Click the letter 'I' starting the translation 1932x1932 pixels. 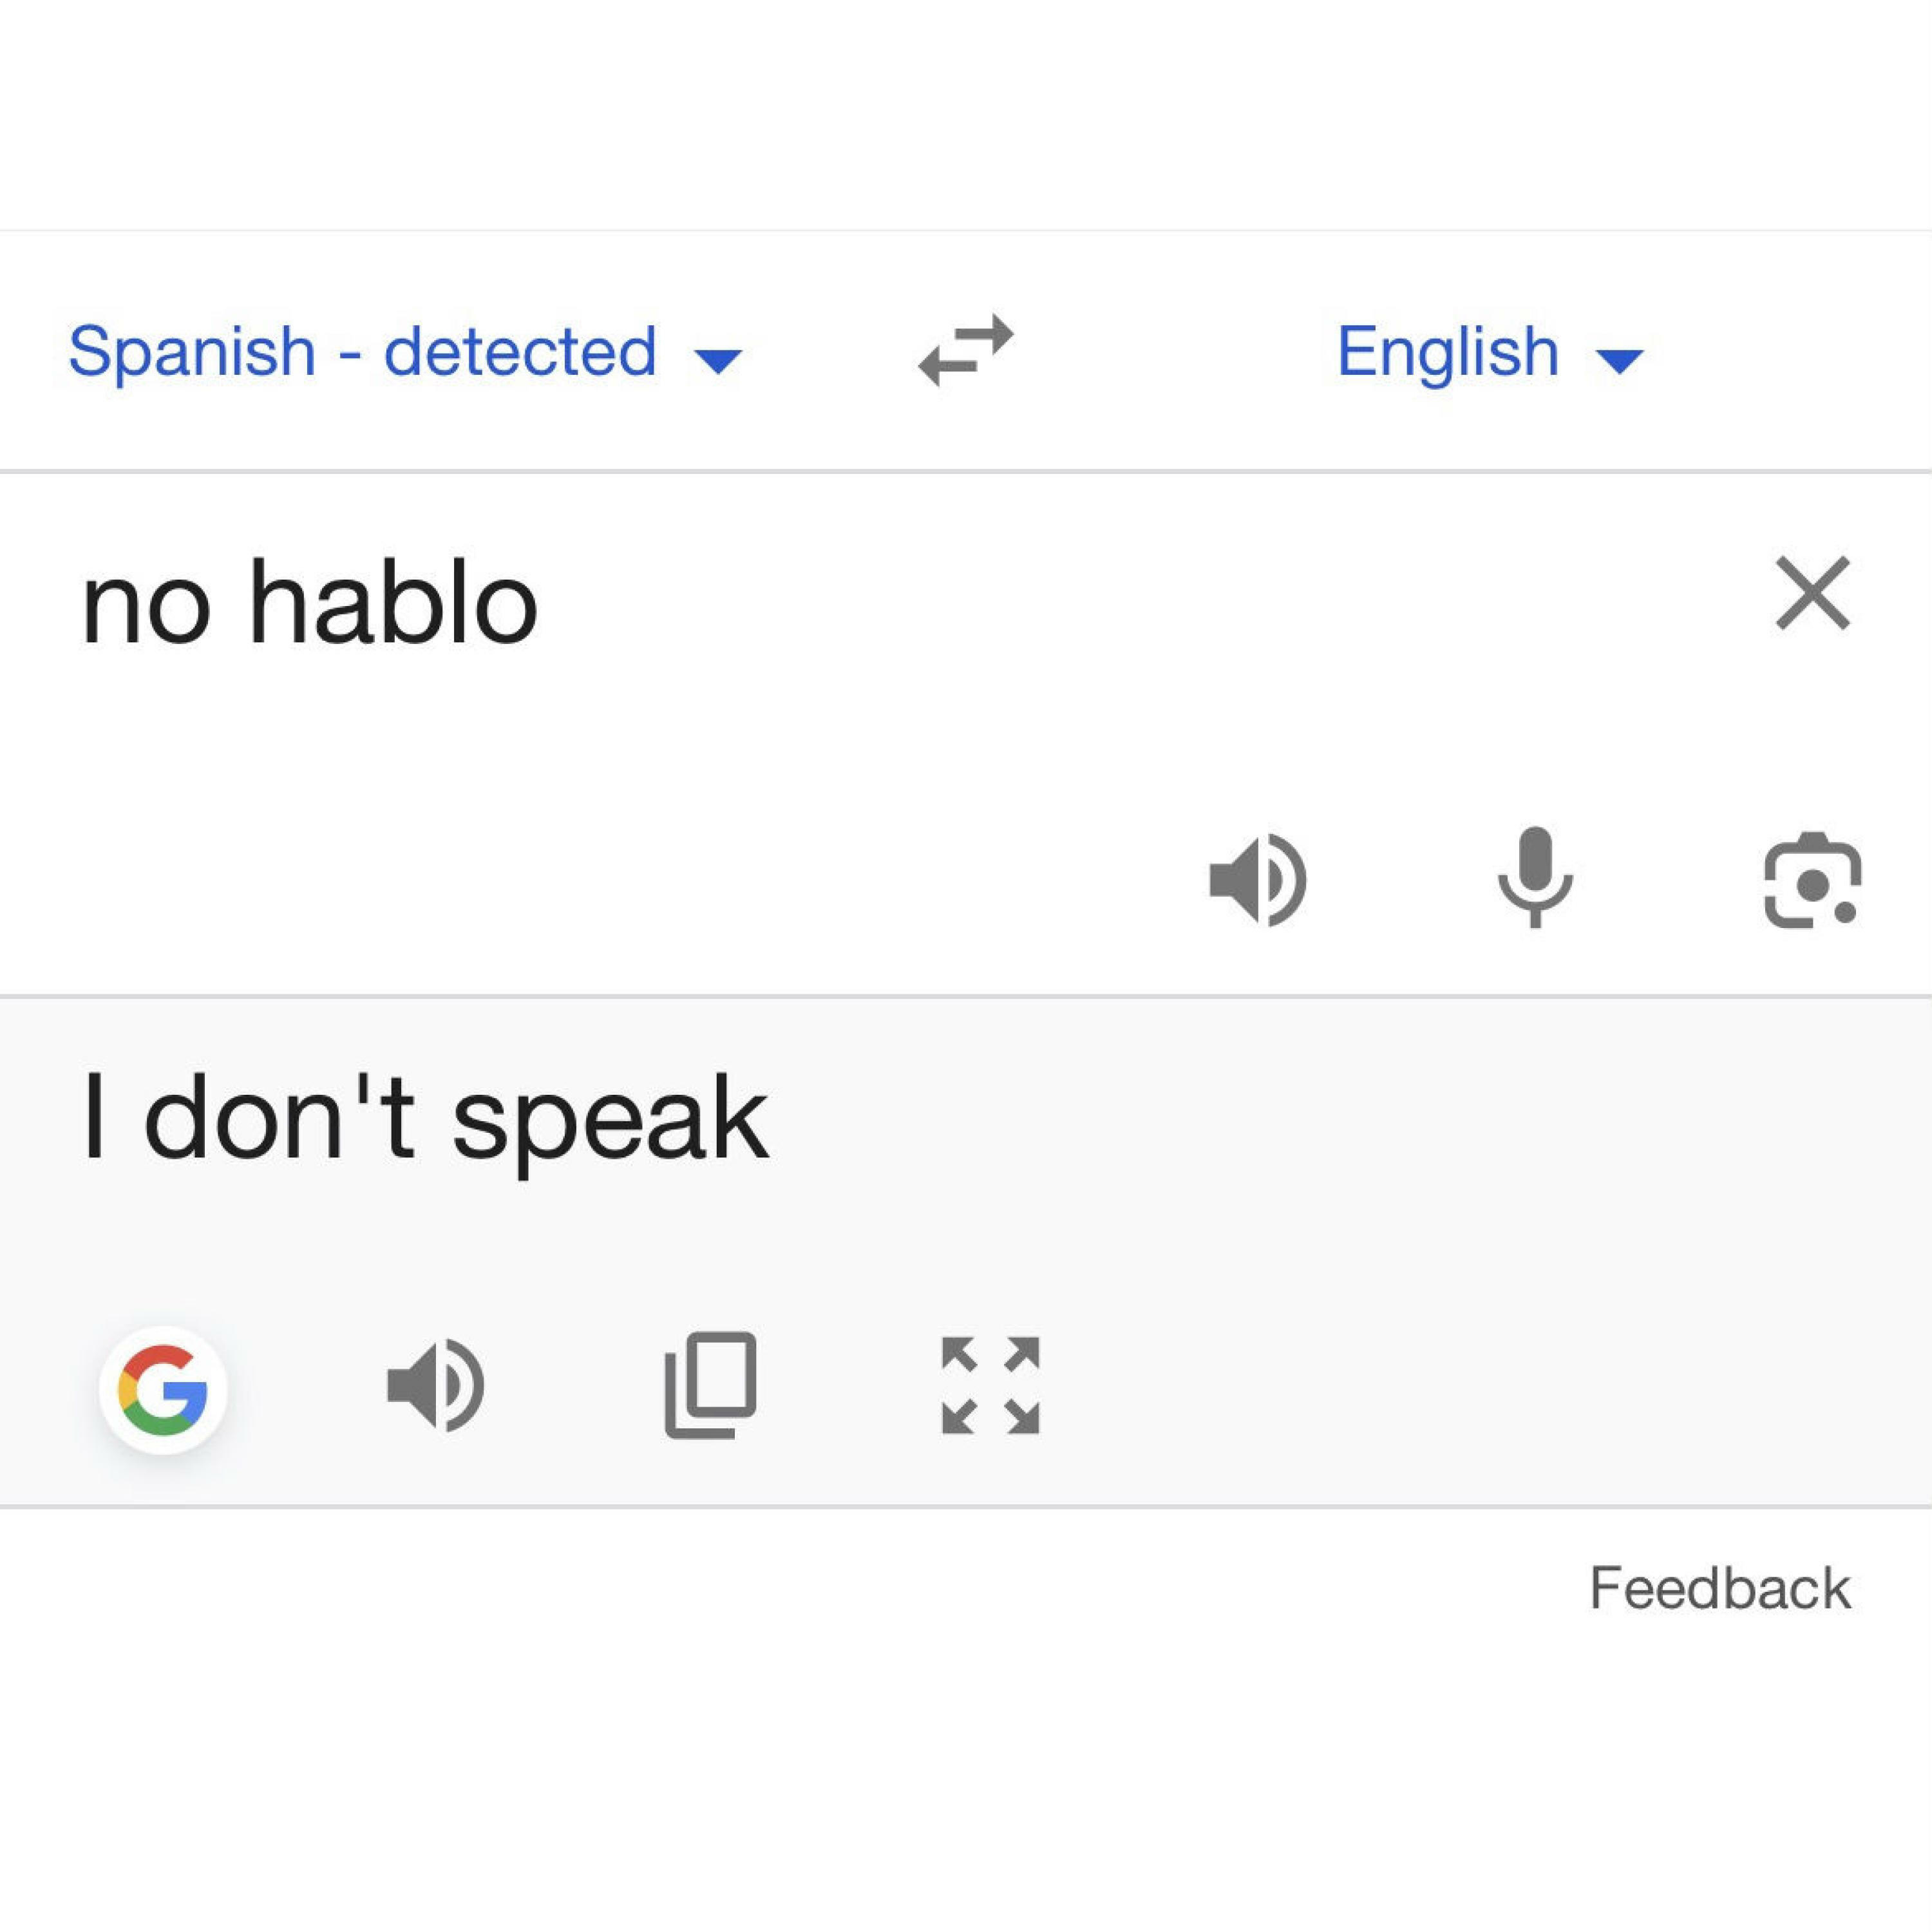point(95,1116)
